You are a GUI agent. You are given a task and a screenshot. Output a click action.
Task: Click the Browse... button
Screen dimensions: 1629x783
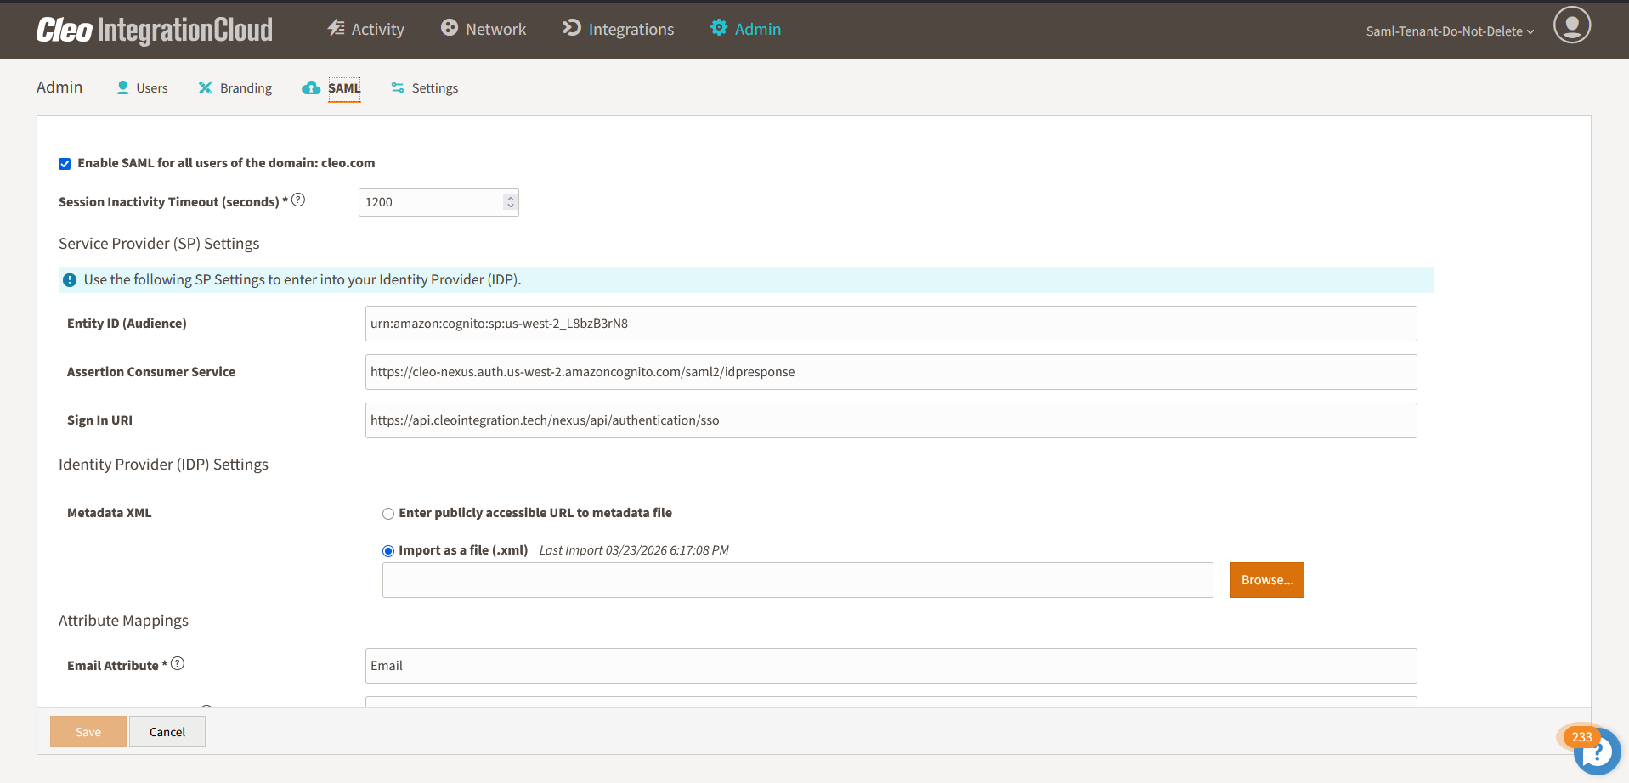[x=1267, y=580]
